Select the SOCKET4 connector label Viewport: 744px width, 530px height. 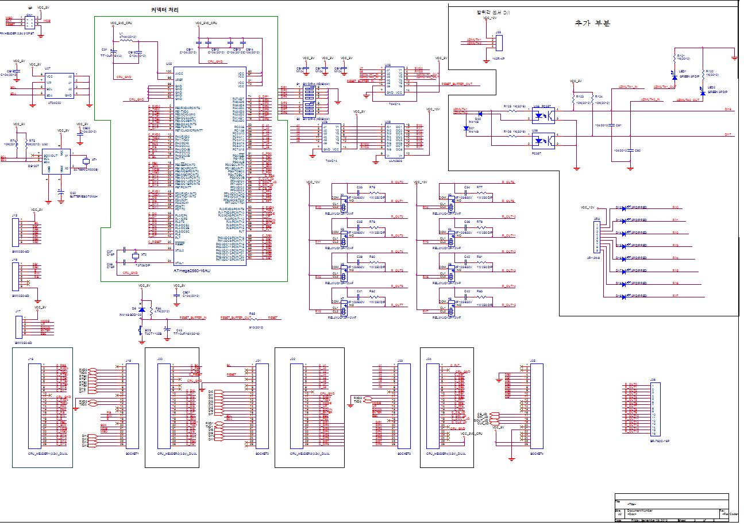[x=537, y=453]
